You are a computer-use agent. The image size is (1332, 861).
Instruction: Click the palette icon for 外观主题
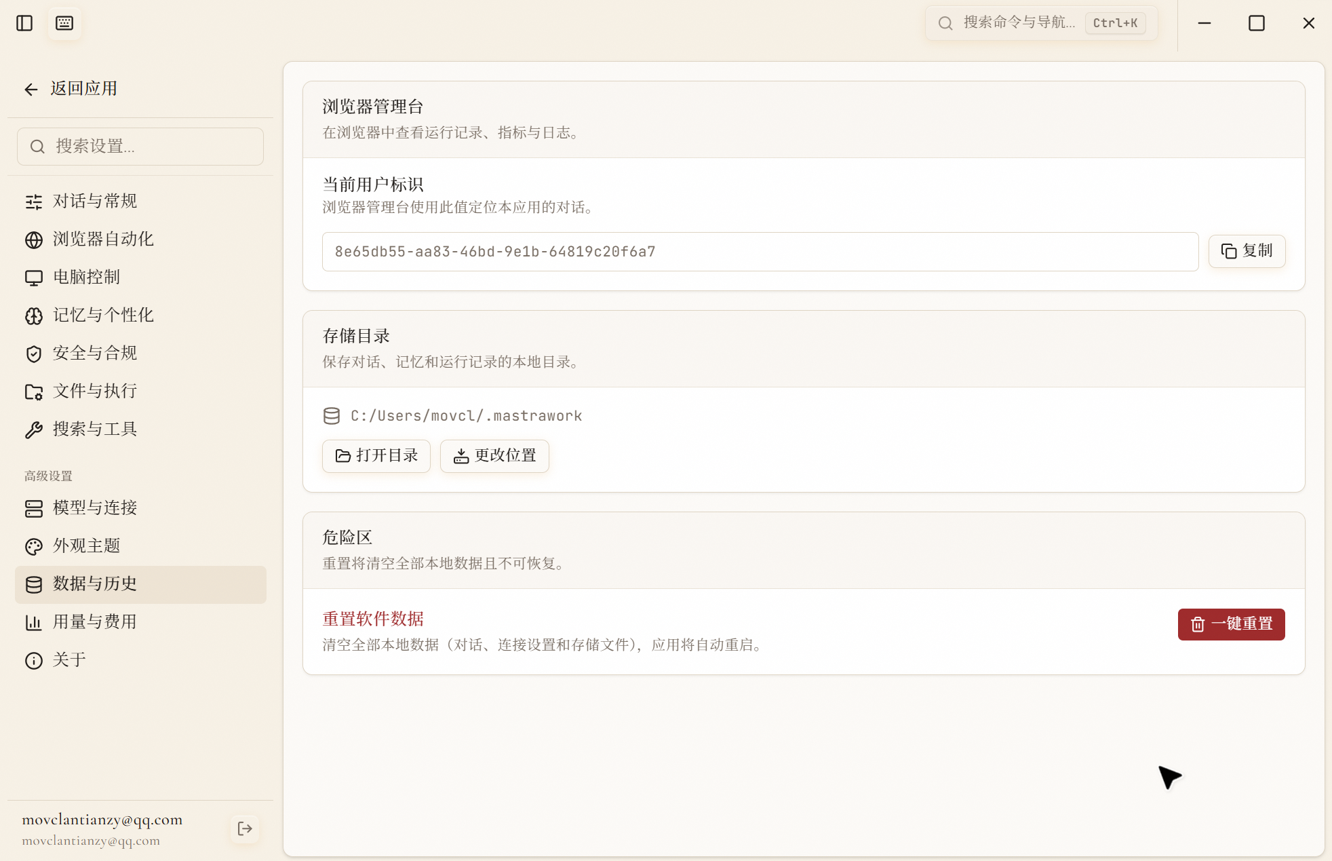click(34, 546)
